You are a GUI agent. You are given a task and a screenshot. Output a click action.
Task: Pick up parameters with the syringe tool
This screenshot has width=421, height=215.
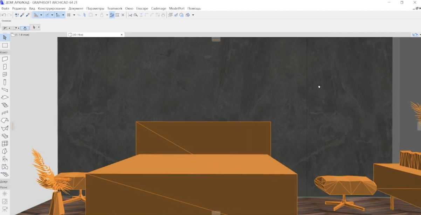point(22,15)
